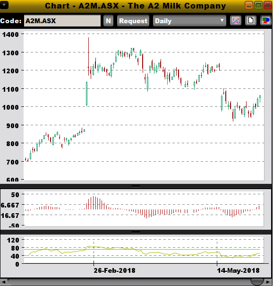Click the 120 label on the oscillator axis
The height and width of the screenshot is (286, 273).
pos(13,240)
